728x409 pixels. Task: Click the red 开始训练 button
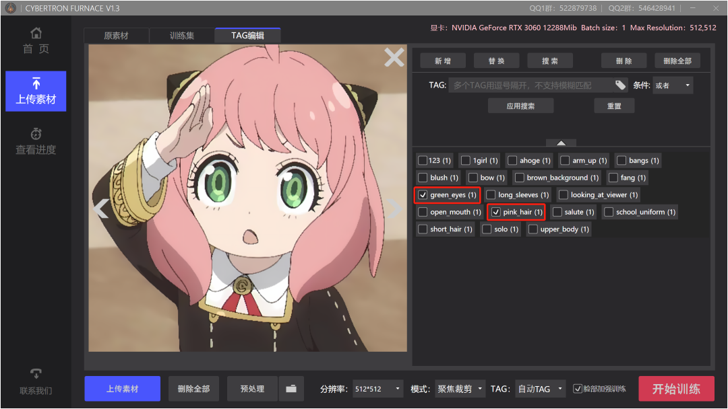[677, 389]
